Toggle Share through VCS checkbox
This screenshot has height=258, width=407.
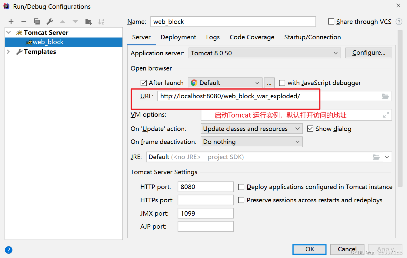click(x=331, y=22)
